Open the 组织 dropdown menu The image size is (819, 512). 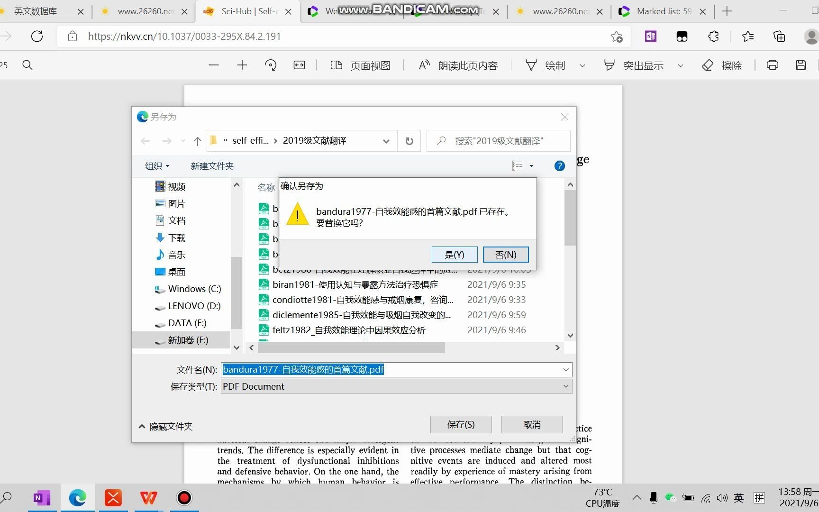click(x=156, y=165)
